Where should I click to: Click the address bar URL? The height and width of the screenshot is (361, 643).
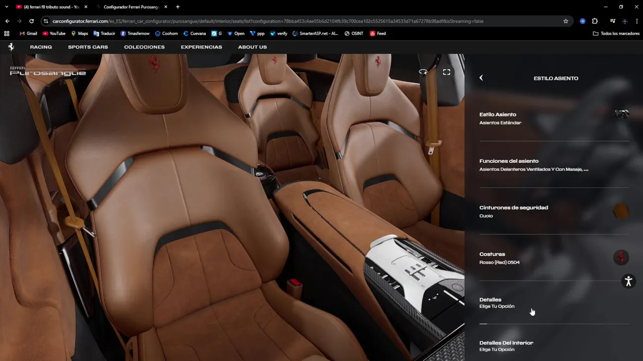point(268,21)
